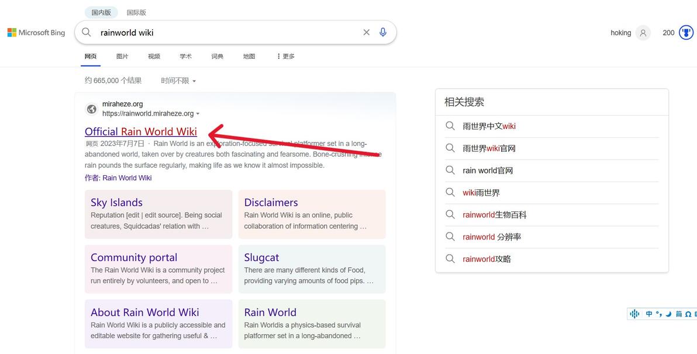Click the search magnifier icon in search box
Image resolution: width=697 pixels, height=354 pixels.
pyautogui.click(x=87, y=32)
